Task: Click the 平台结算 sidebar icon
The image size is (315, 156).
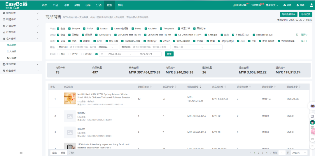Action: pyautogui.click(x=4, y=64)
